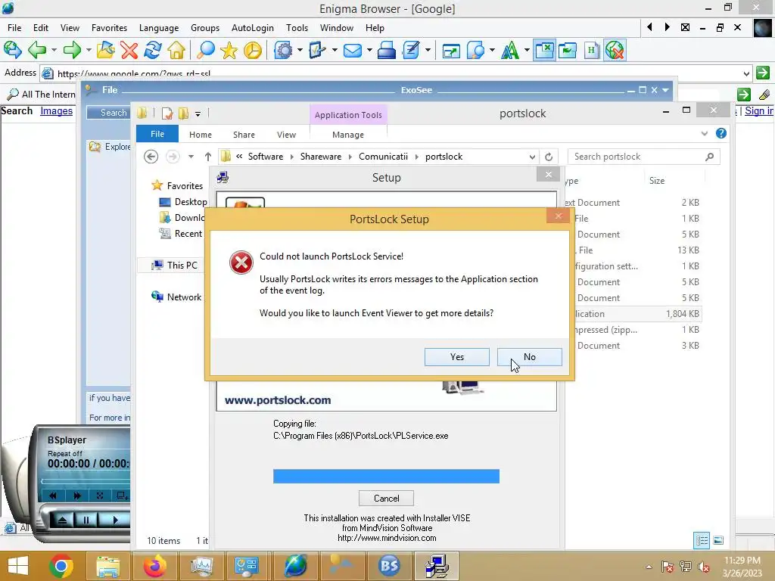Viewport: 775px width, 581px height.
Task: Open dropdown arrow next to Mail icon
Action: (369, 50)
